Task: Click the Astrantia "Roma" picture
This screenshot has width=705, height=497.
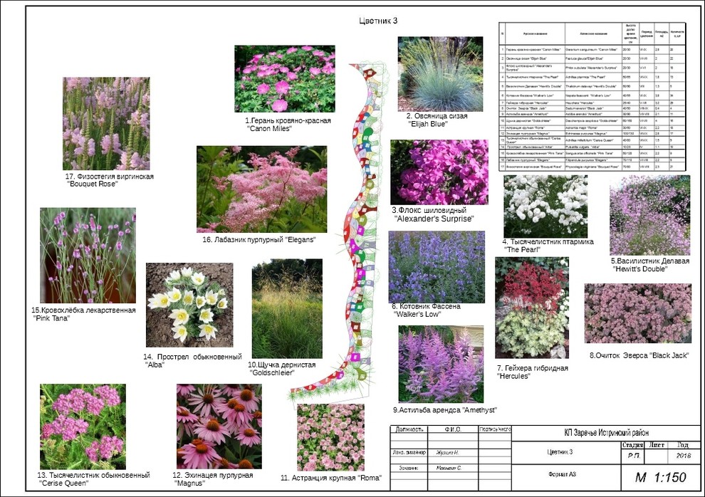Action: [330, 437]
